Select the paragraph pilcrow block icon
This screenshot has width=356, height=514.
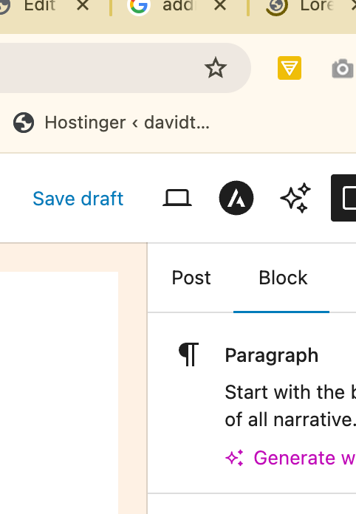[189, 354]
